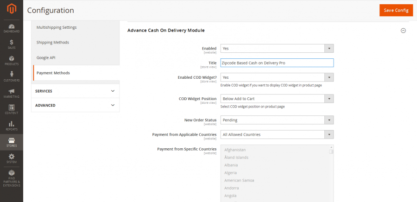Open the Marketing megaphone icon
417x202 pixels.
point(11,93)
